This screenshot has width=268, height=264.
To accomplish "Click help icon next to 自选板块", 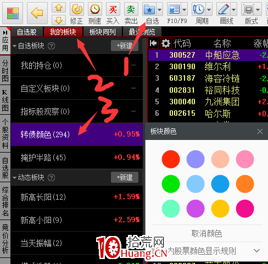I will click(51, 46).
